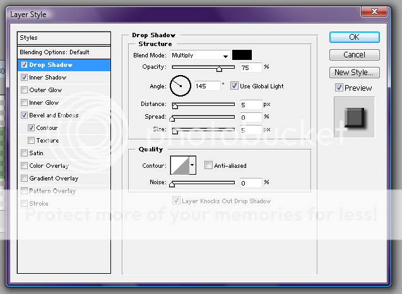Click the black shadow color swatch
402x294 pixels.
click(242, 55)
